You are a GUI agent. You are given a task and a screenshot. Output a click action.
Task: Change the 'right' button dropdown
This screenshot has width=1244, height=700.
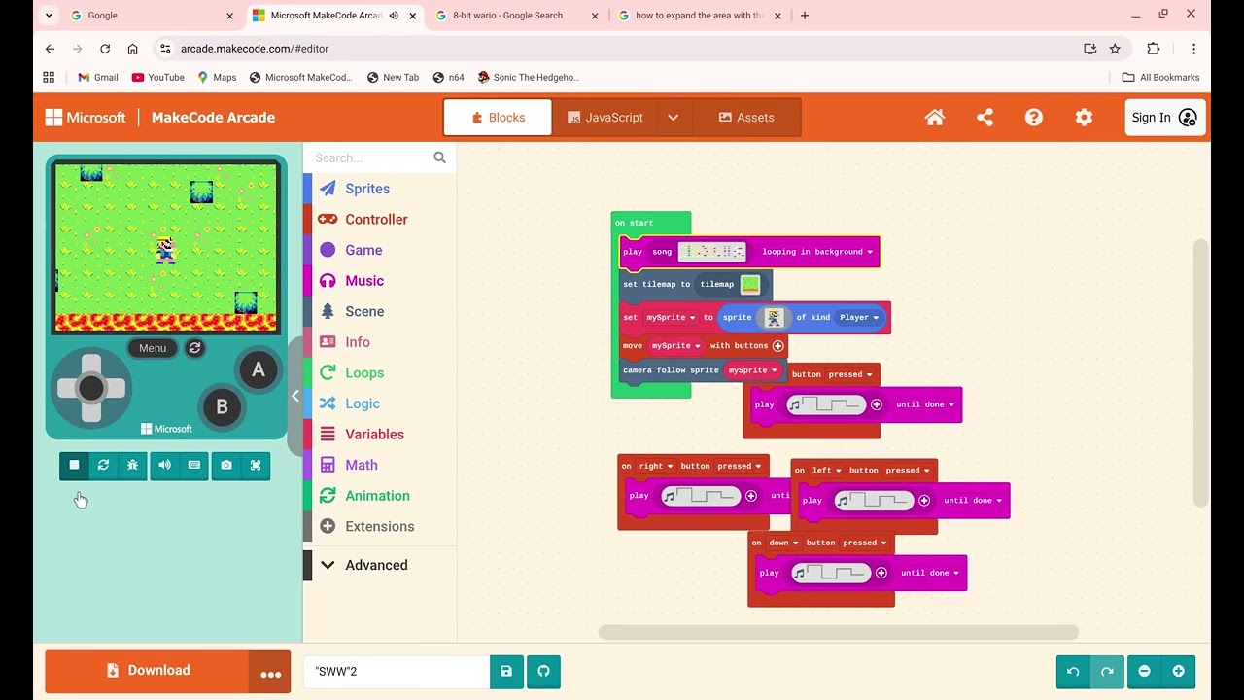point(657,467)
